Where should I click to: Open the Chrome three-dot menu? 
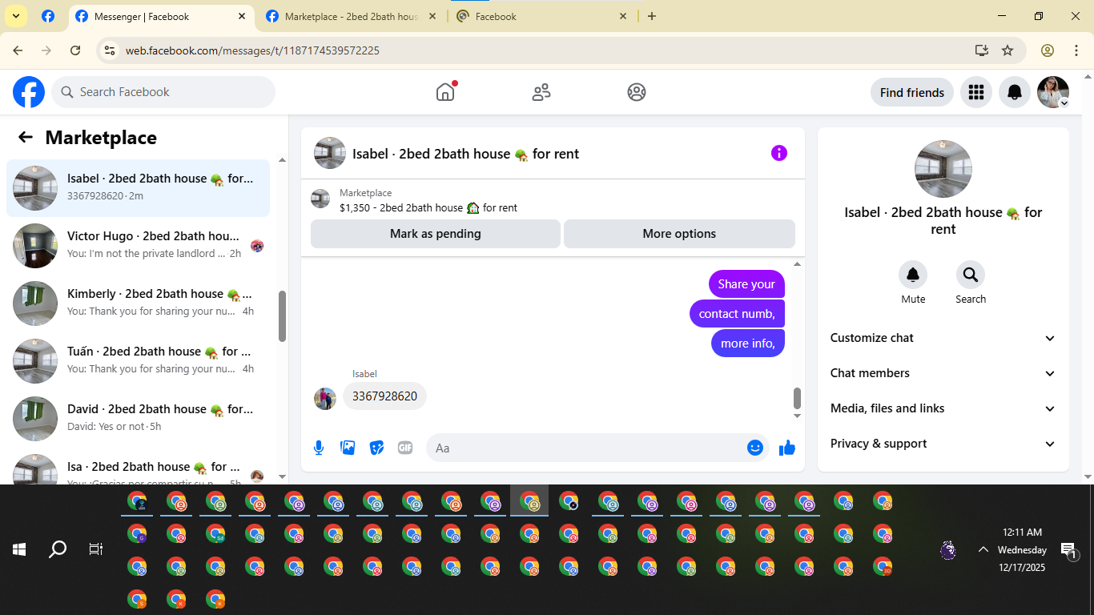tap(1076, 50)
